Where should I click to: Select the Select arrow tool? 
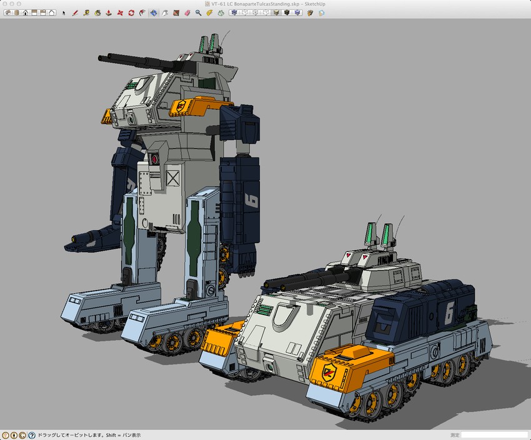[x=64, y=13]
